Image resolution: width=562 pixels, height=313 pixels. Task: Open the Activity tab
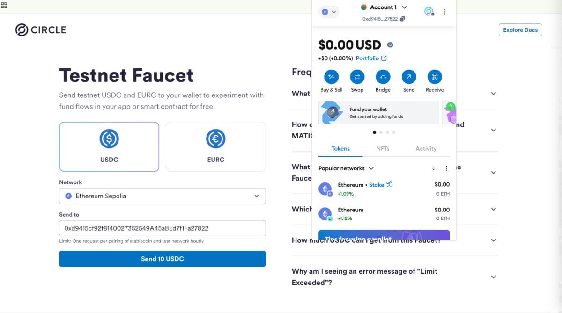click(x=425, y=148)
